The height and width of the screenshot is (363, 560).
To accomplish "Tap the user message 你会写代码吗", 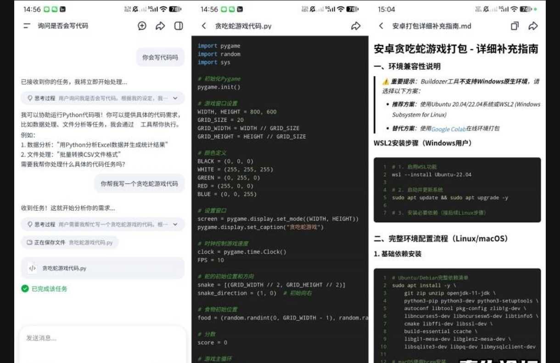I will (160, 57).
